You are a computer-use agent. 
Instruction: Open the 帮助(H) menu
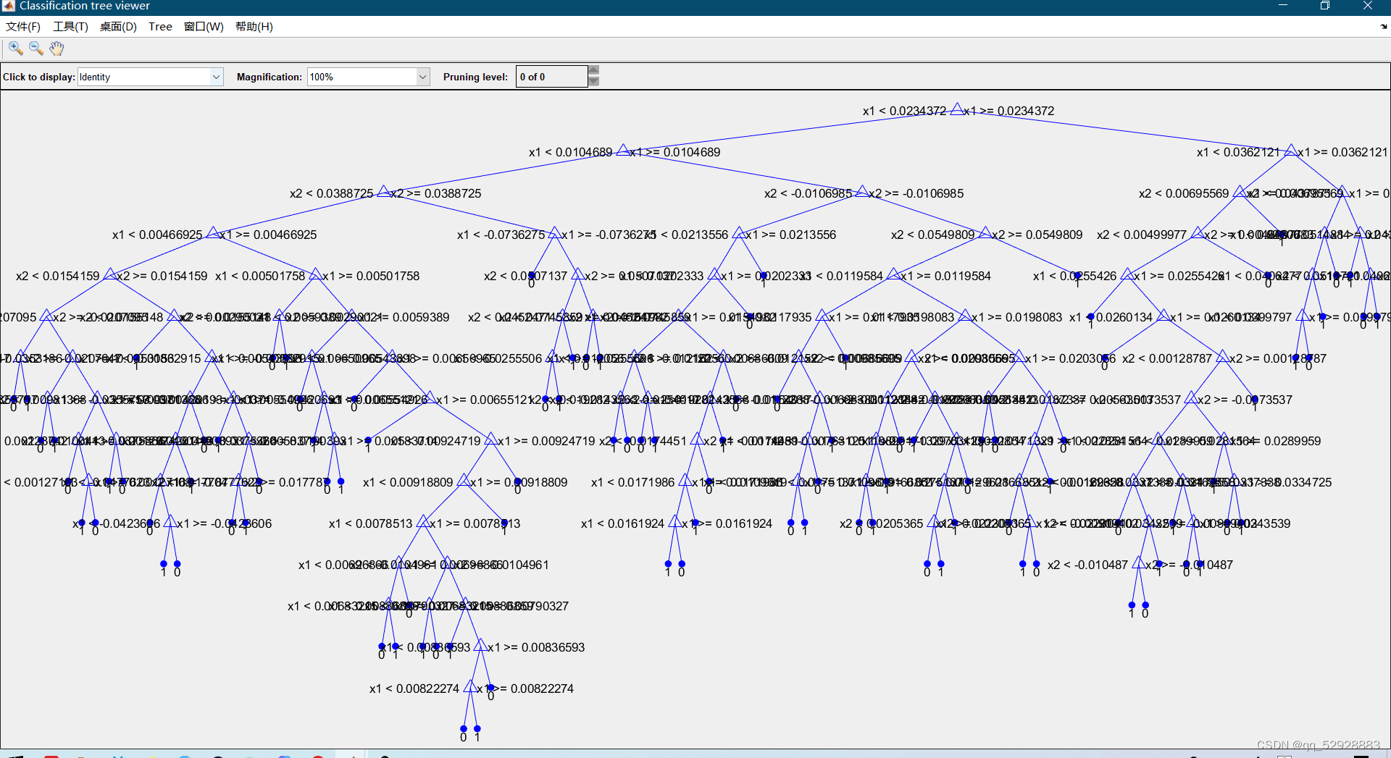click(254, 27)
